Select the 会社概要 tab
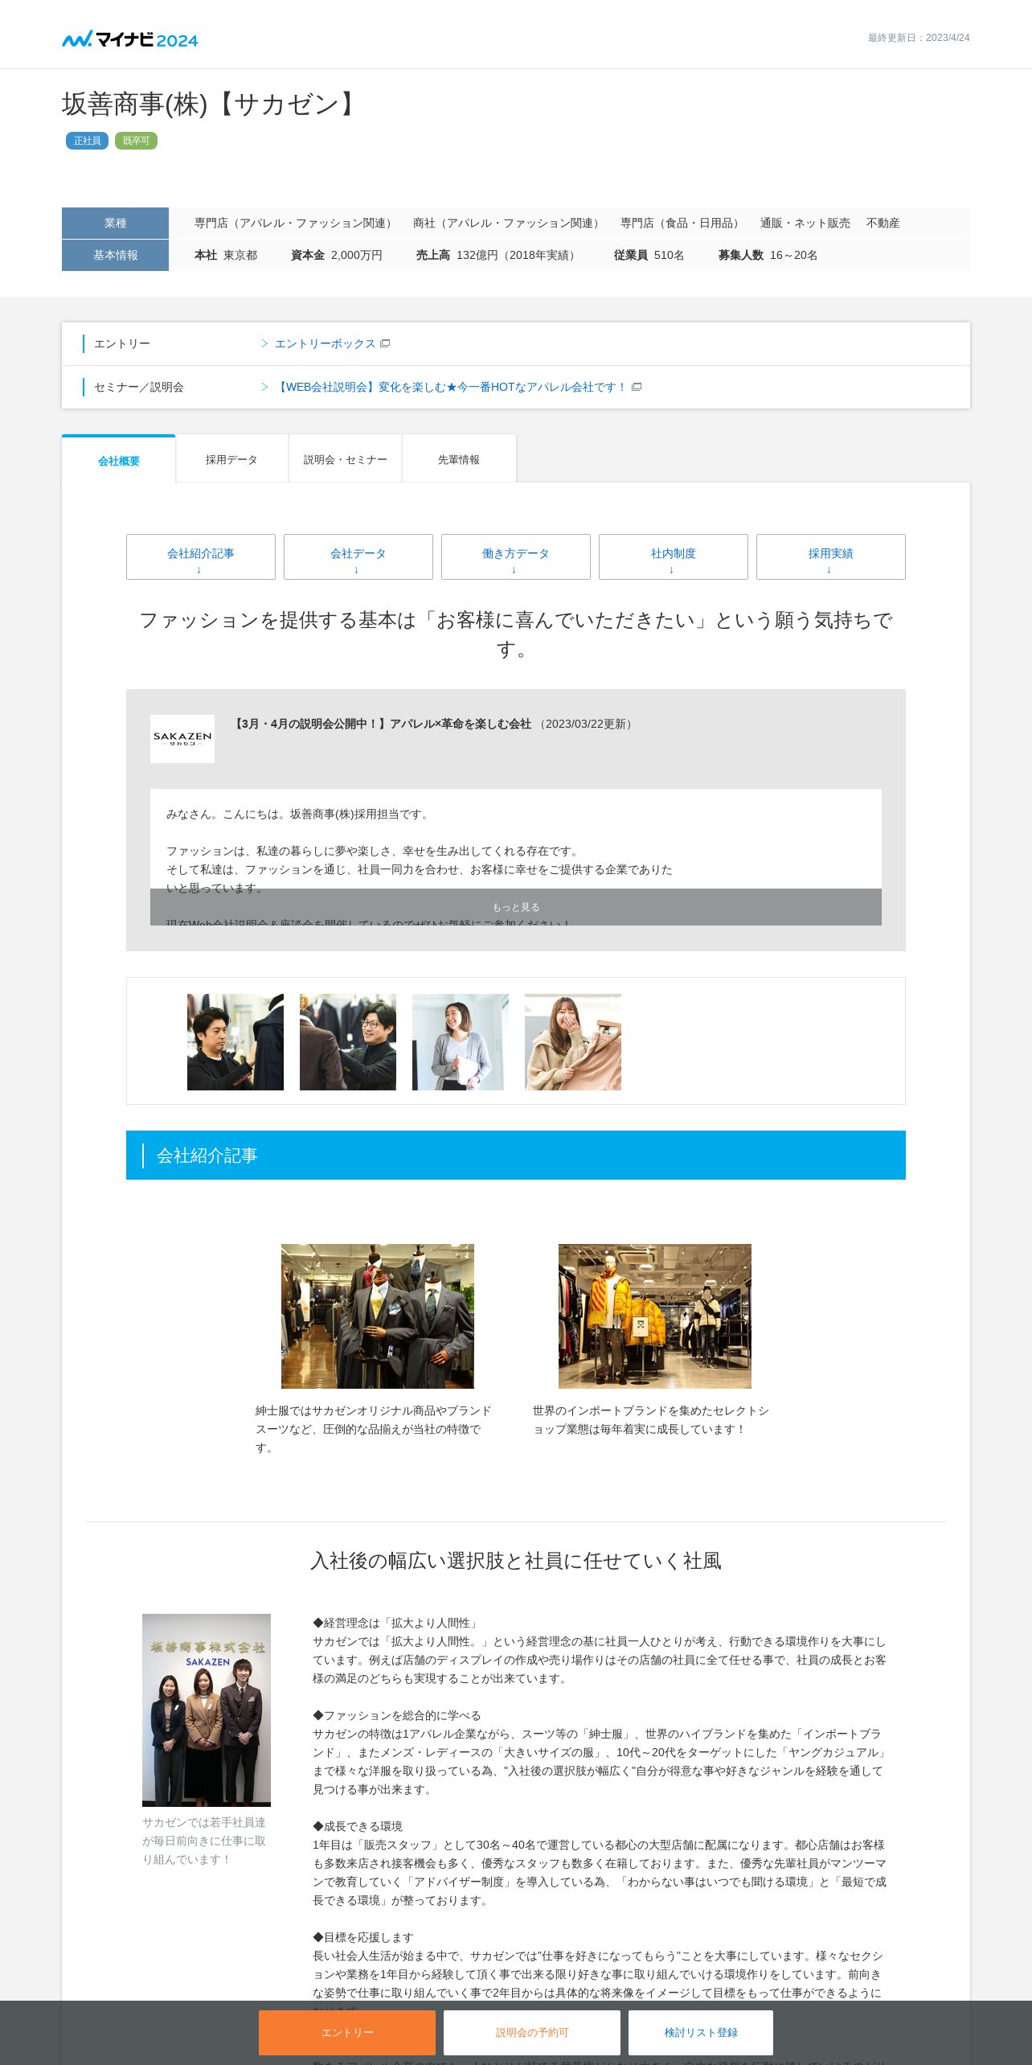Screen dimensions: 1032x2065 click(x=119, y=460)
